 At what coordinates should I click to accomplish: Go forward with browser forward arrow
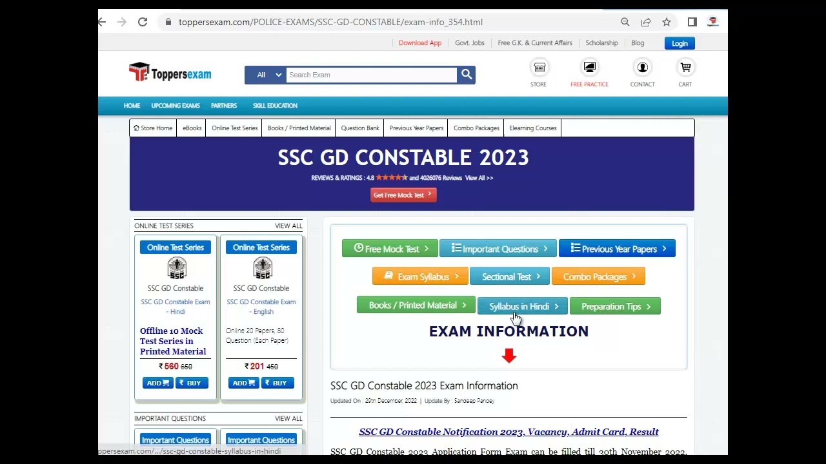pos(122,22)
